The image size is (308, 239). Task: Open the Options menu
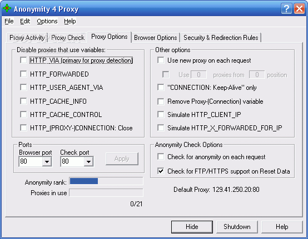[47, 21]
